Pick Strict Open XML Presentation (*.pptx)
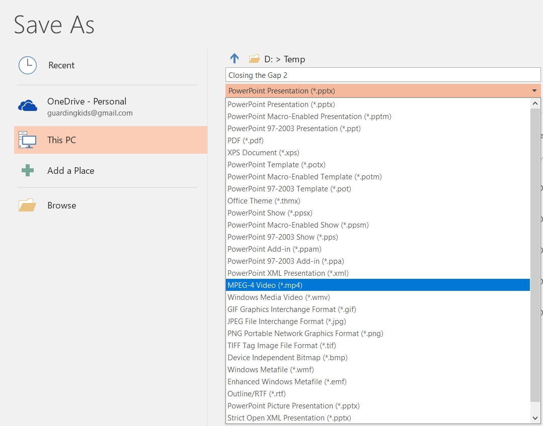The height and width of the screenshot is (426, 543). [378, 418]
